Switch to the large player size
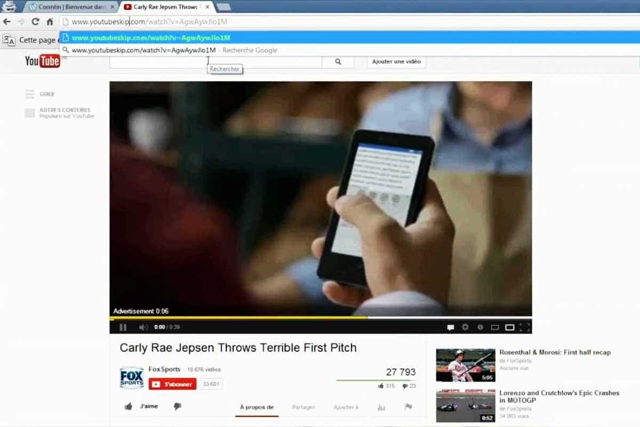Screen dimensions: 640x427 (509, 327)
